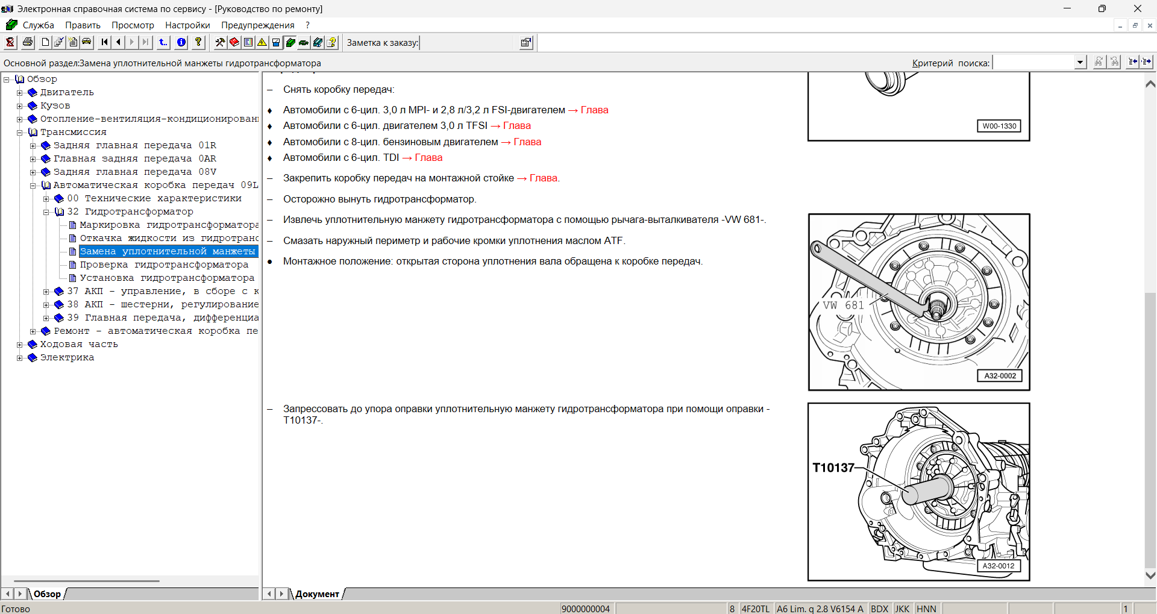Open the red book manual icon

pos(234,42)
